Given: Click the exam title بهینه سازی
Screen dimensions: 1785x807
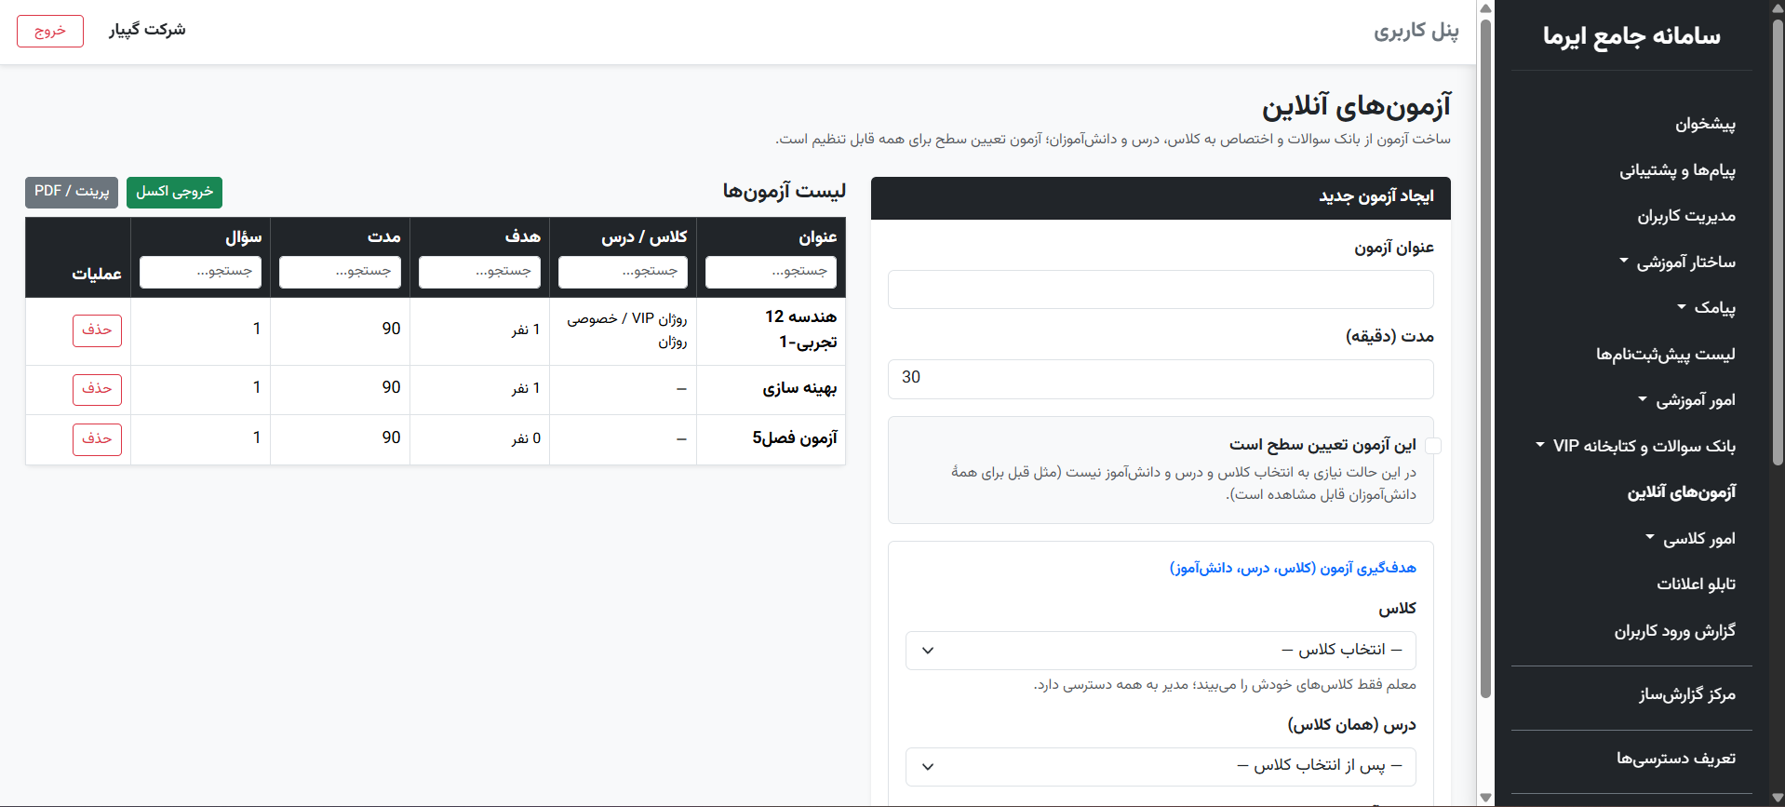Looking at the screenshot, I should (x=799, y=388).
